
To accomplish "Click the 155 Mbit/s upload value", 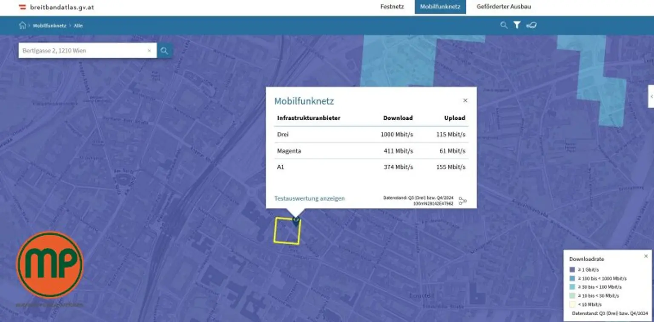I will tap(451, 167).
